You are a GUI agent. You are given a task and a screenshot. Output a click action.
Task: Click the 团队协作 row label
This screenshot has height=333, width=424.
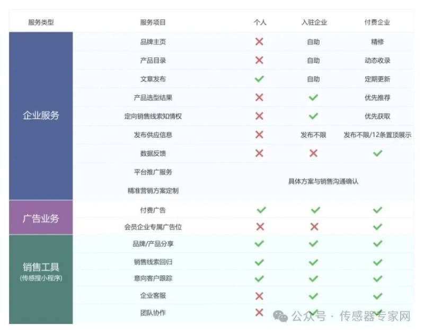(153, 313)
